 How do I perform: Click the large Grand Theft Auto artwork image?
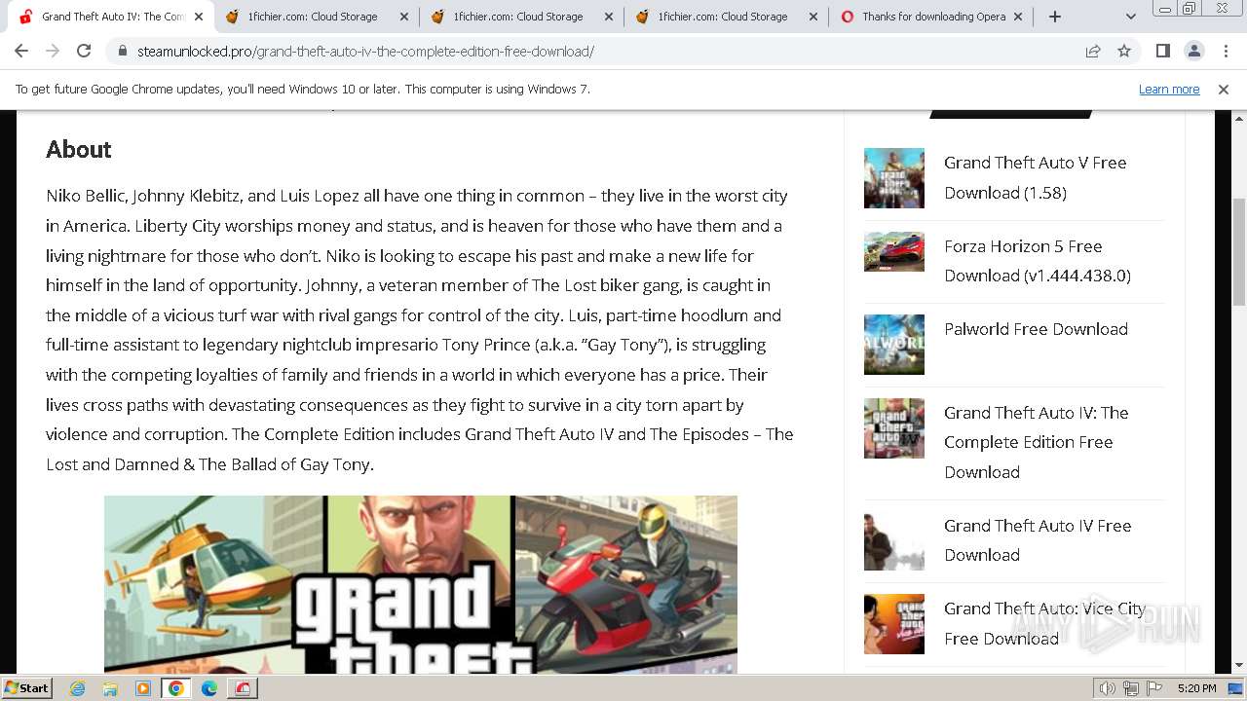tap(421, 584)
